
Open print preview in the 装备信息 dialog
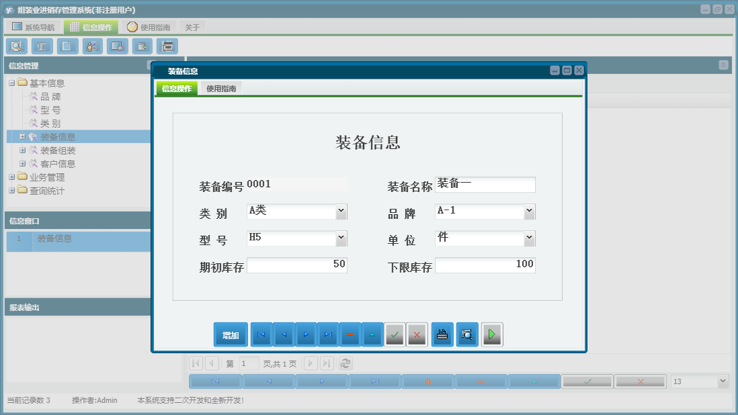(466, 334)
